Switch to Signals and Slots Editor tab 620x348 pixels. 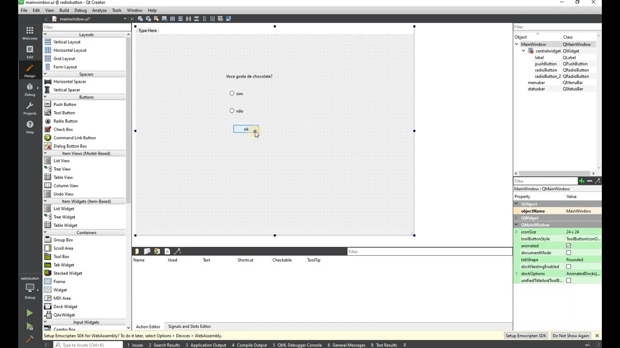(189, 326)
